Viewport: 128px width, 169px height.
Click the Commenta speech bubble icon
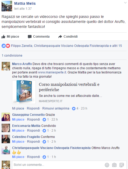point(30,37)
